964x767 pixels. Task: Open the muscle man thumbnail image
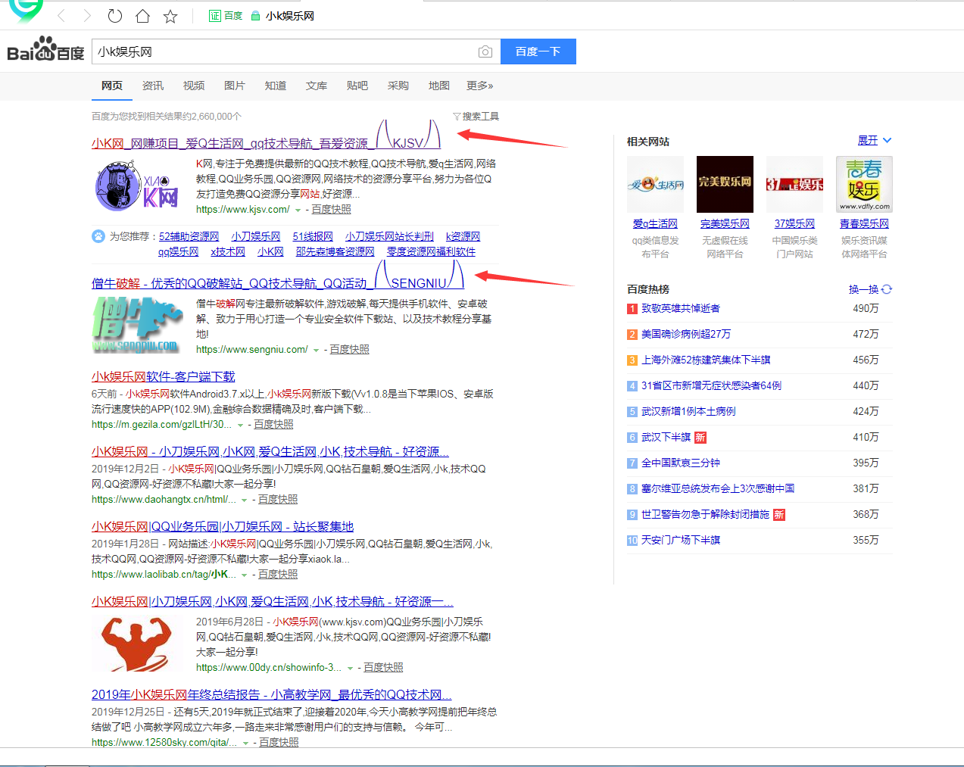click(136, 643)
